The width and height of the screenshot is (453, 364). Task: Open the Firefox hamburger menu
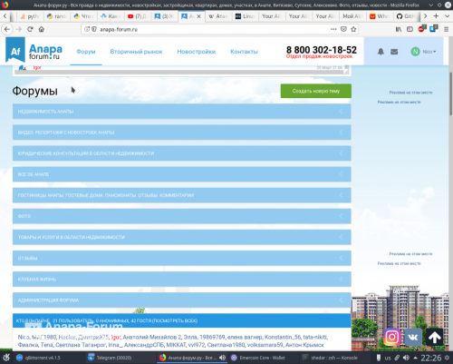click(446, 29)
